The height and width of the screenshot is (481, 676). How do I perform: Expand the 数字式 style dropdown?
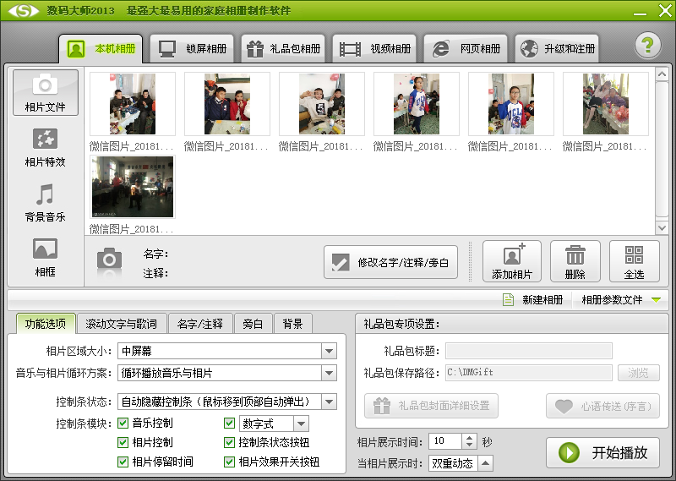point(302,424)
